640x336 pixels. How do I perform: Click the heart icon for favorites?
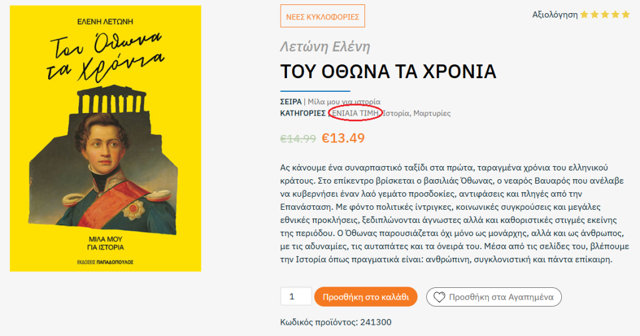point(439,297)
